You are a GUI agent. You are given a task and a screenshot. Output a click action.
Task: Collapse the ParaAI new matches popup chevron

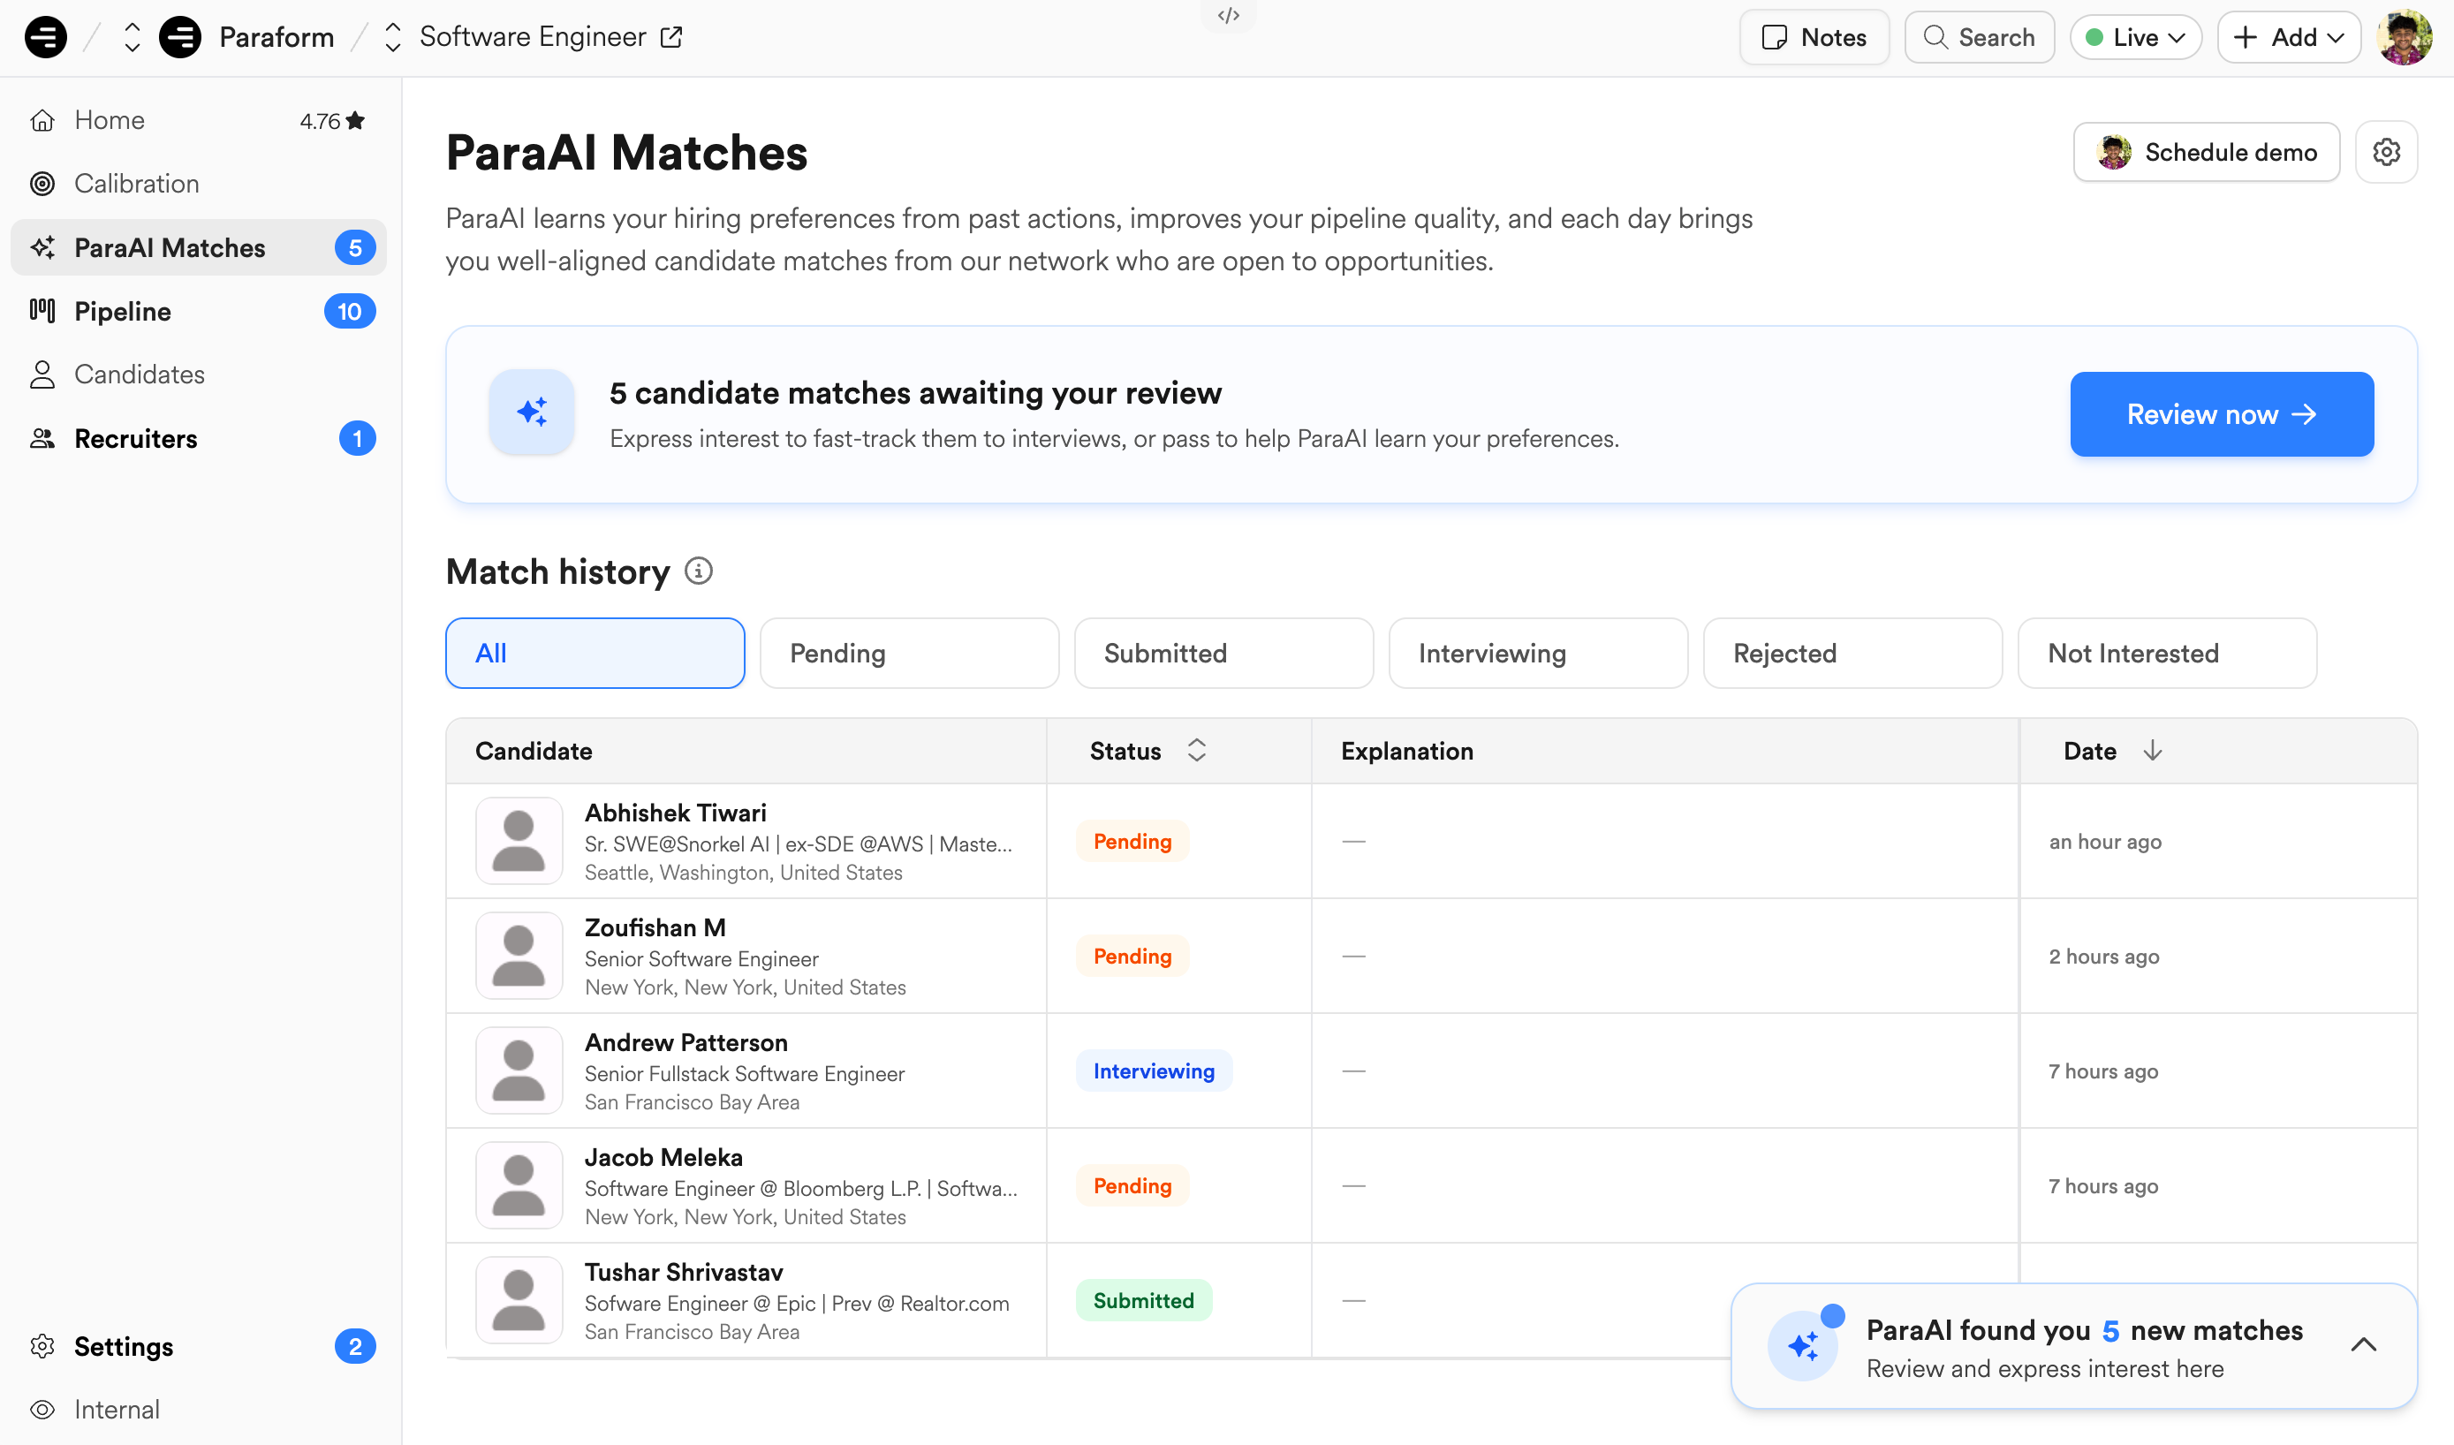coord(2363,1344)
